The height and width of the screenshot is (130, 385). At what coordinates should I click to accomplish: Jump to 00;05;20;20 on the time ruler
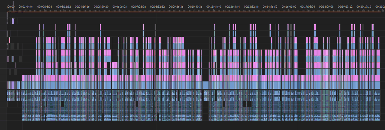pos(101,6)
